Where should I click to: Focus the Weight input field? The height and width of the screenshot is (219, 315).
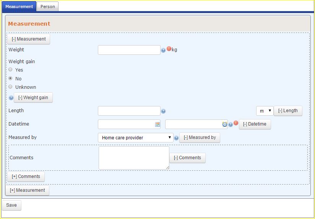129,50
